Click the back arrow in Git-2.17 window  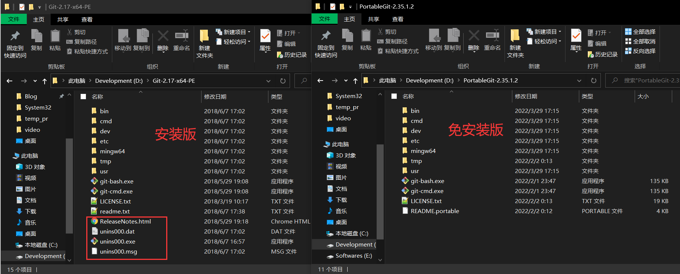tap(10, 81)
